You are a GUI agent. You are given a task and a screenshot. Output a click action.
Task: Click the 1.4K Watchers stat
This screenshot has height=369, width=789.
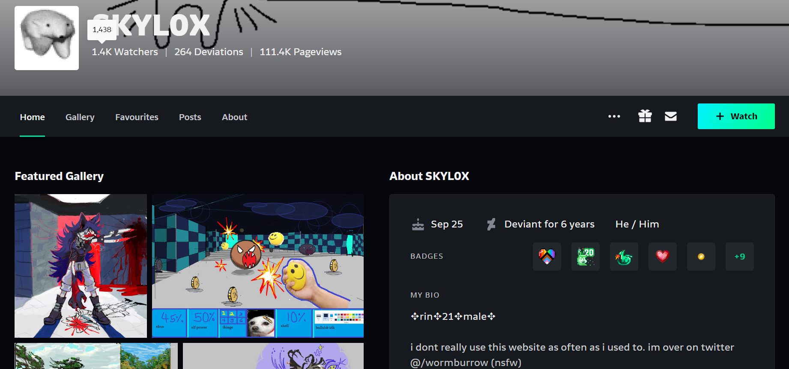point(125,52)
